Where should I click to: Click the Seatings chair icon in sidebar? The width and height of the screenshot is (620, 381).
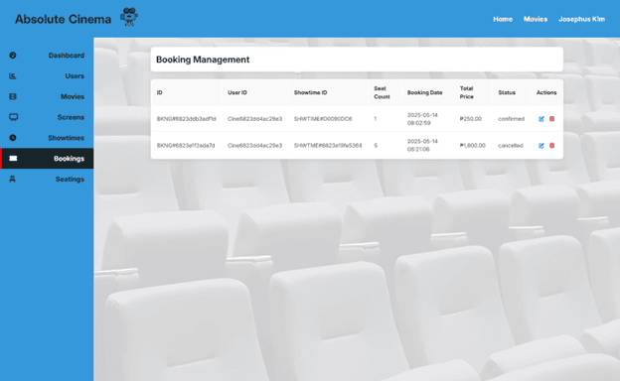click(x=12, y=179)
